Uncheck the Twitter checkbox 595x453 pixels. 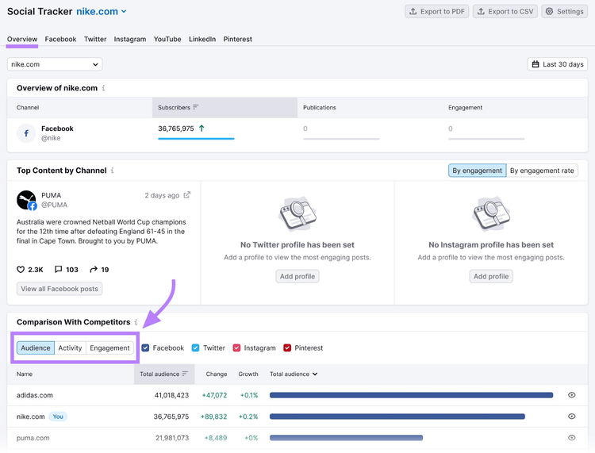195,347
